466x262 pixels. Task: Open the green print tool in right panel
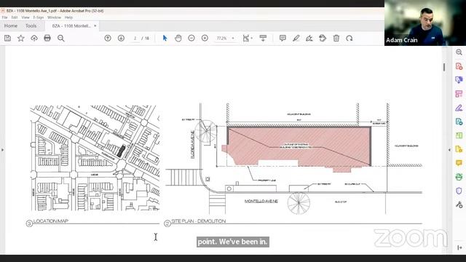[459, 177]
